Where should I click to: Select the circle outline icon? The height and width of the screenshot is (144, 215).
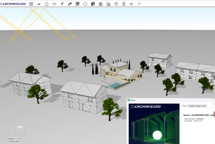tap(85, 4)
